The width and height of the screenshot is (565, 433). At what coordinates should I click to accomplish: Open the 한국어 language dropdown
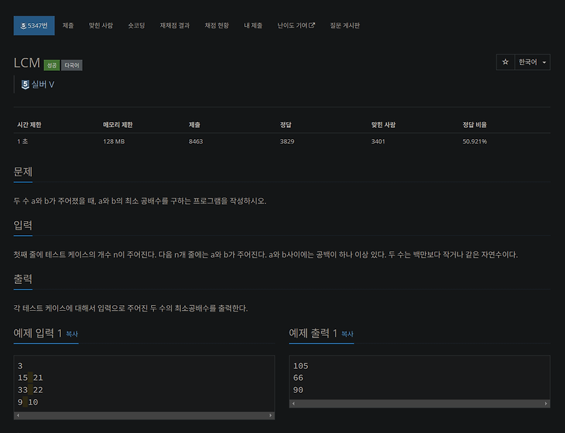[532, 62]
